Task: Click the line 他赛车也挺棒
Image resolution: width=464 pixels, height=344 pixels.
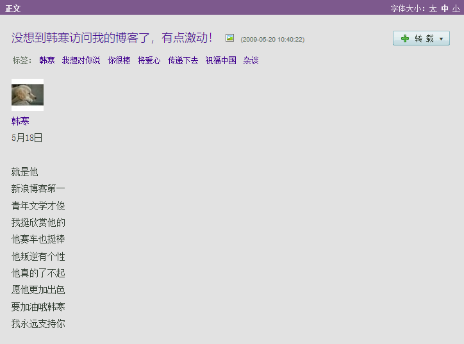Action: click(38, 239)
